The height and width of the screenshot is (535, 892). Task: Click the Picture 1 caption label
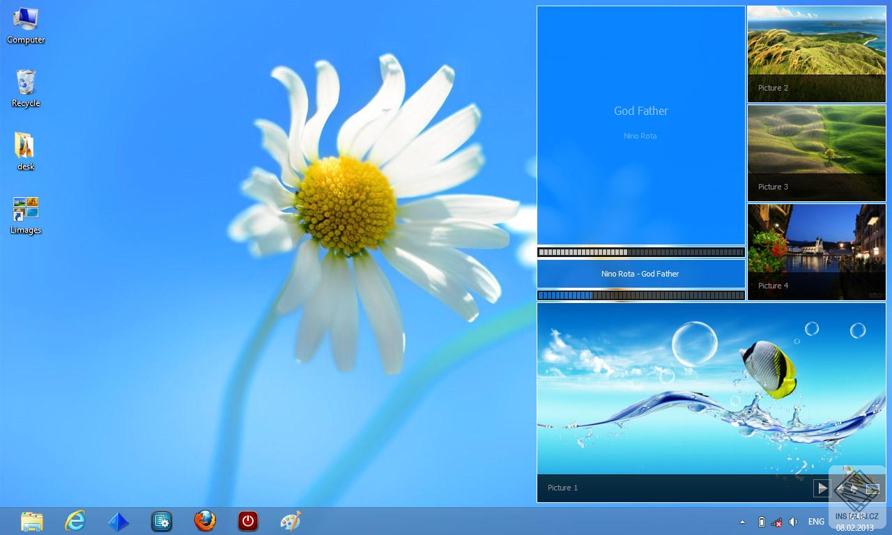pos(562,488)
